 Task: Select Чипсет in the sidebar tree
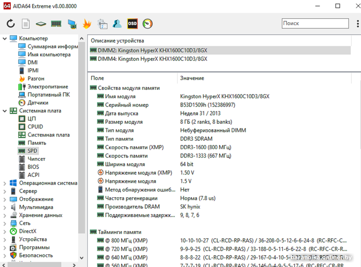(x=36, y=159)
